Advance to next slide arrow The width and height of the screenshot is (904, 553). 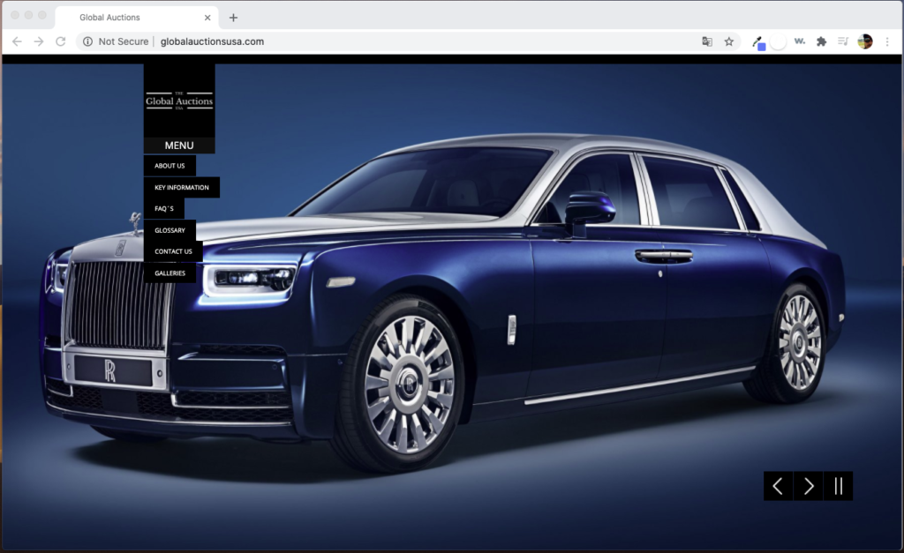808,486
